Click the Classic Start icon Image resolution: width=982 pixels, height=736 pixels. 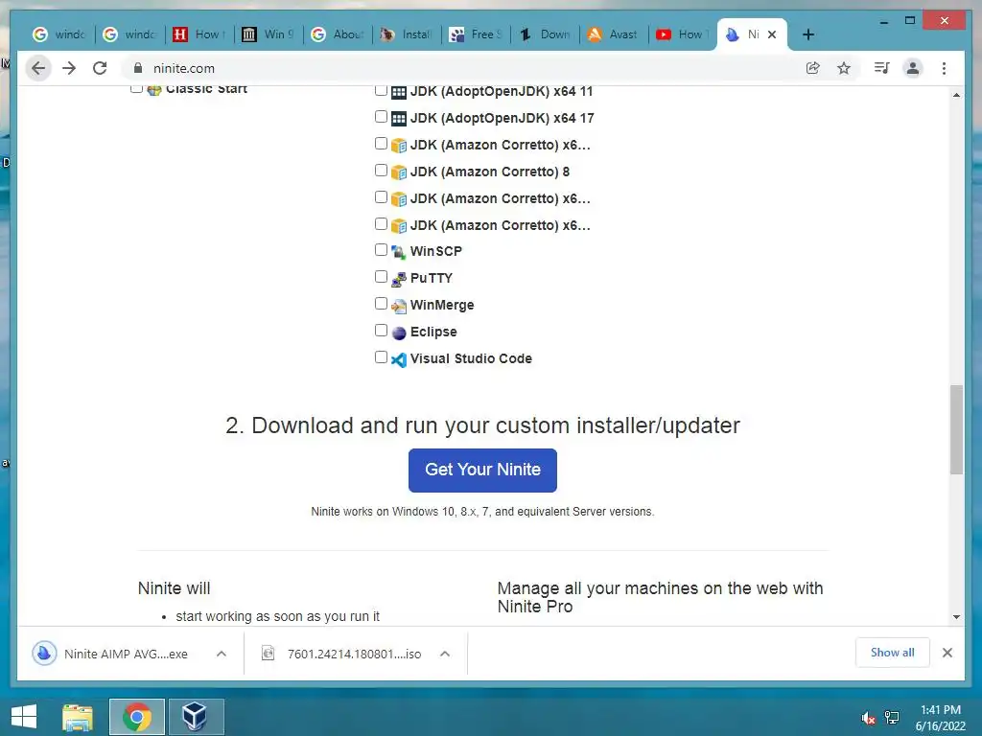tap(154, 89)
